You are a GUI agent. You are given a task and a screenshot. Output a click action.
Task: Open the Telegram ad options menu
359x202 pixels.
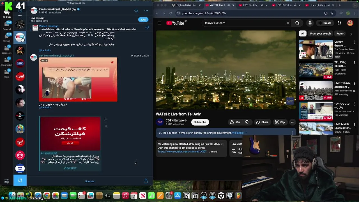pyautogui.click(x=106, y=125)
